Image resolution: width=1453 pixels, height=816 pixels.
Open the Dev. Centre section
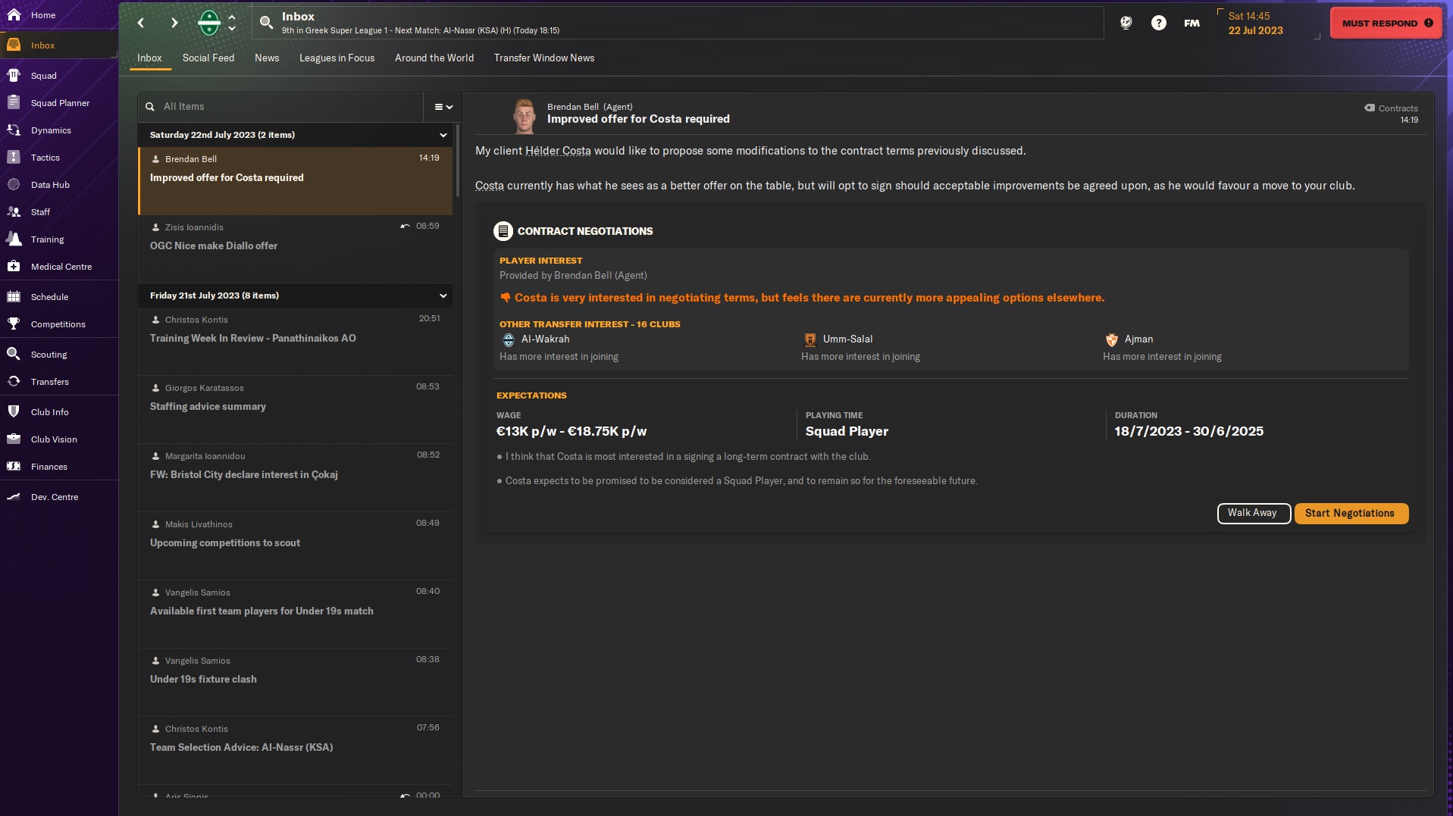point(59,496)
